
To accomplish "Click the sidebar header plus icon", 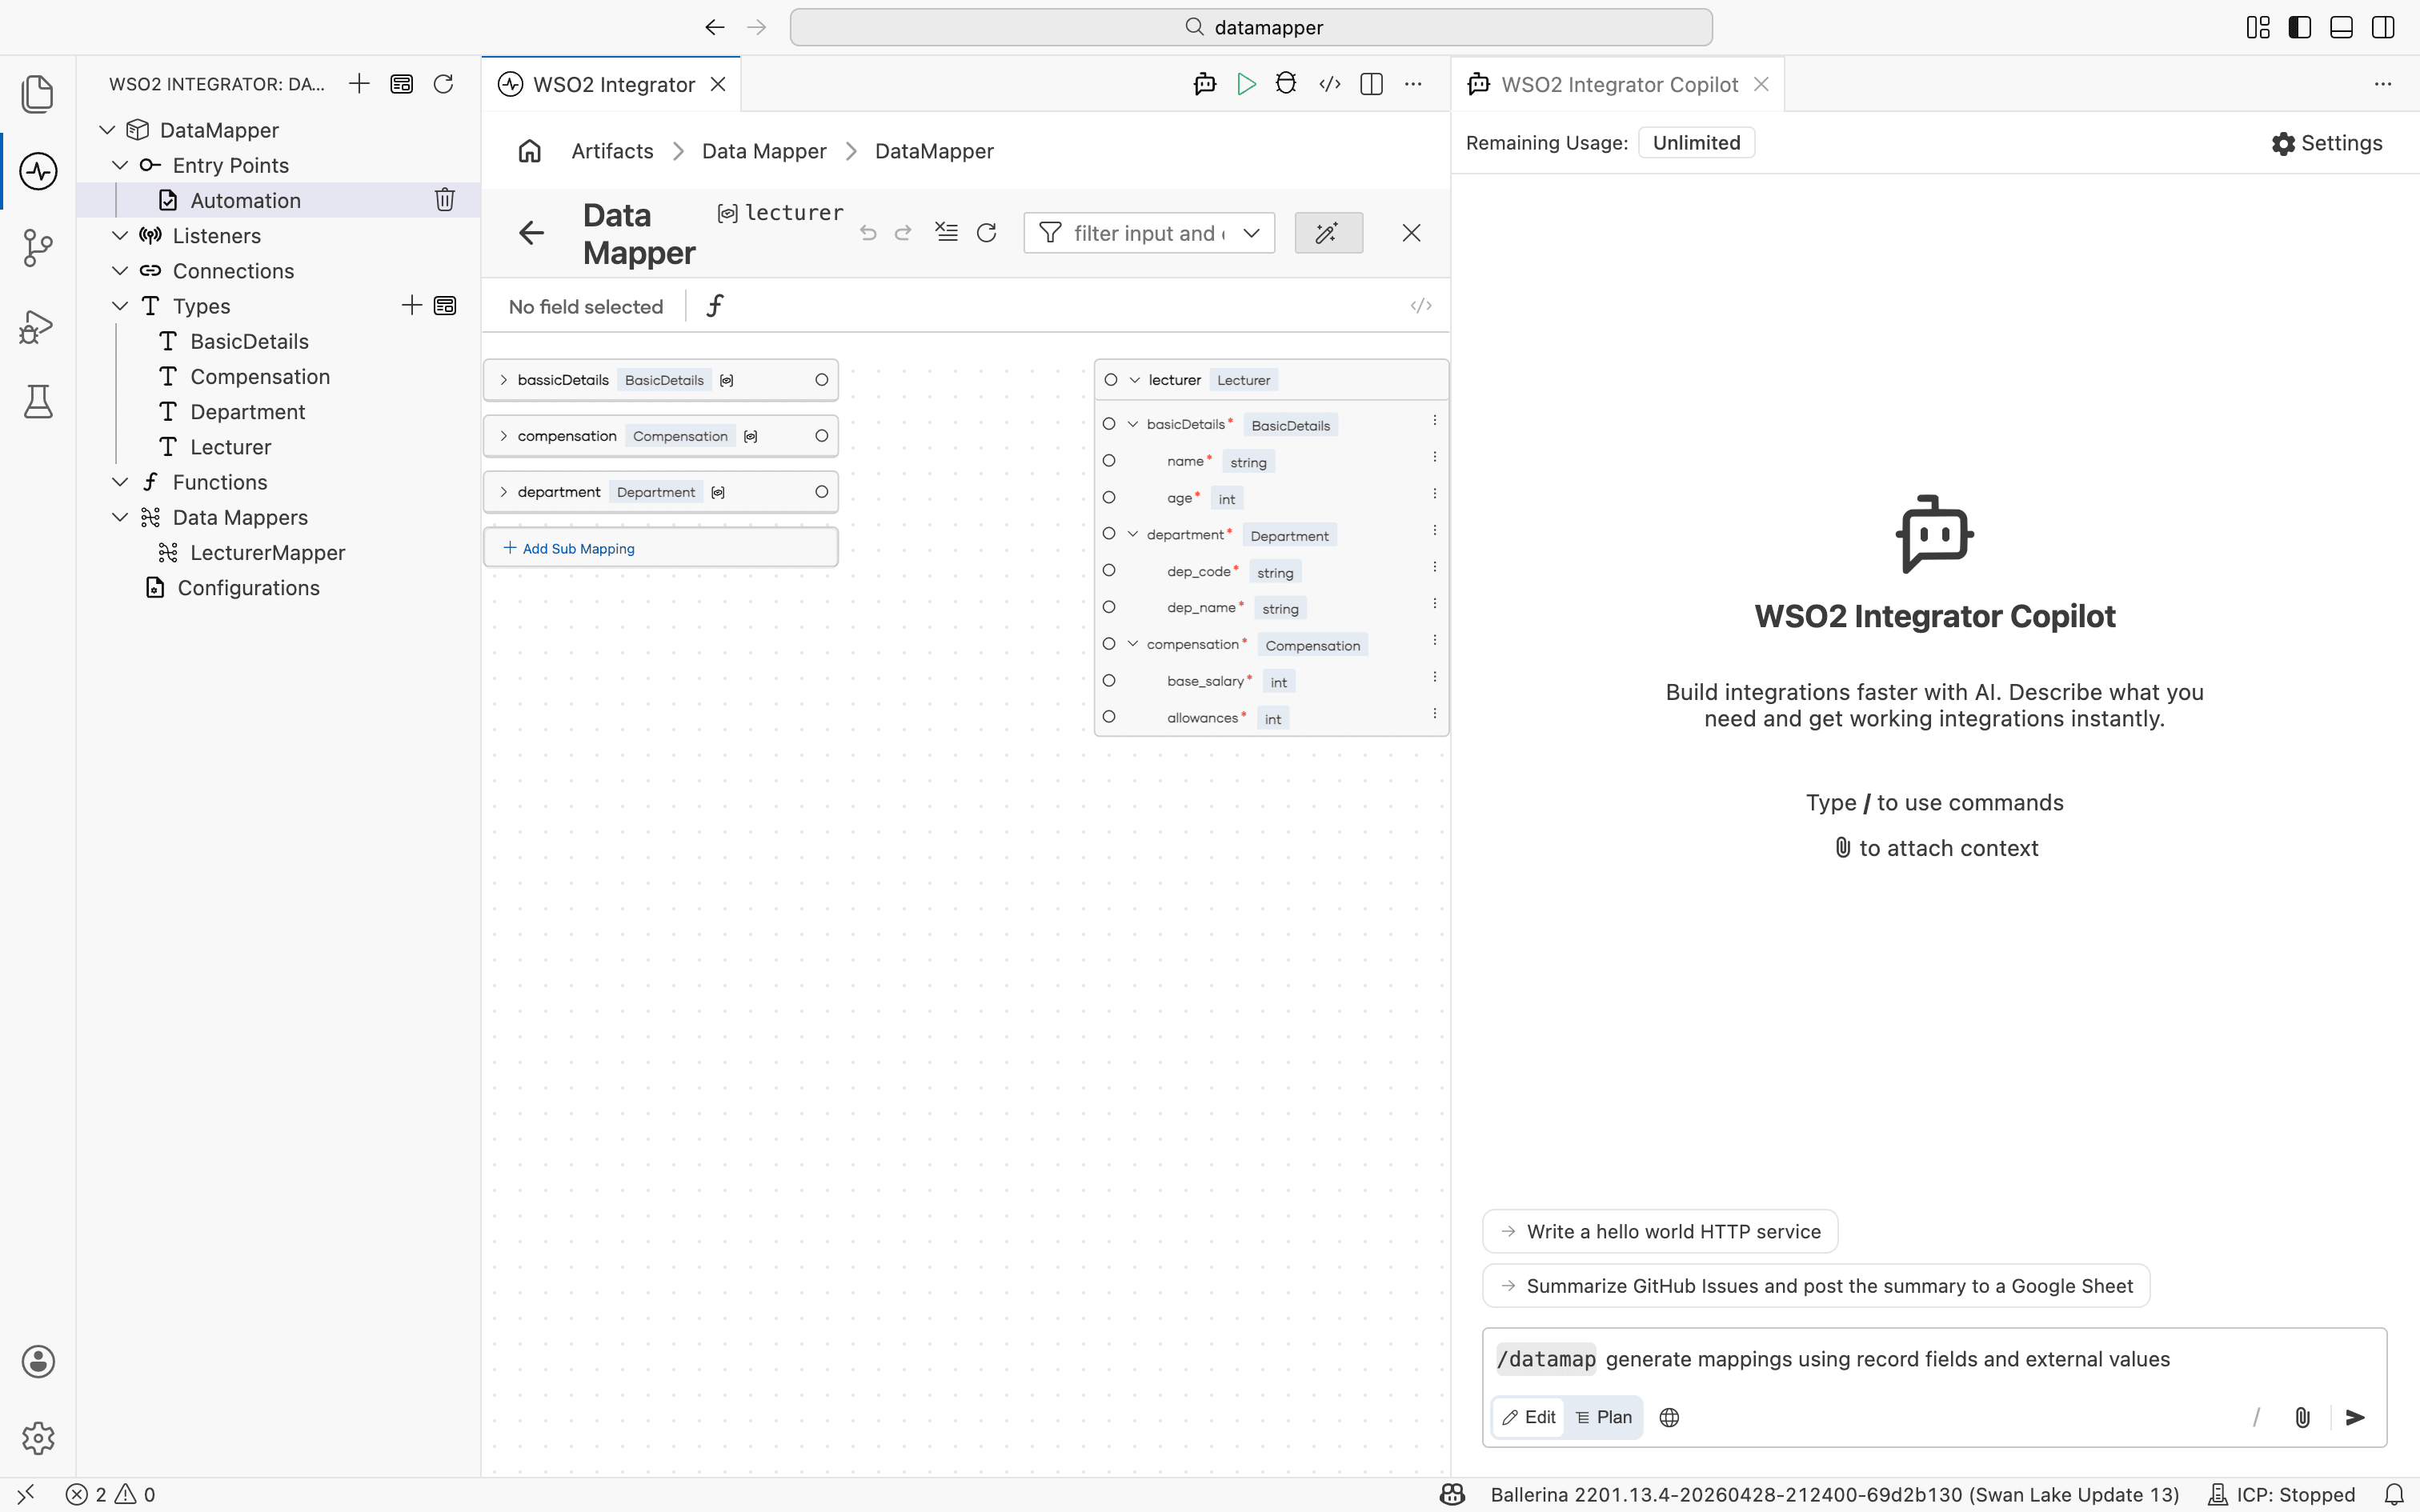I will 359,84.
